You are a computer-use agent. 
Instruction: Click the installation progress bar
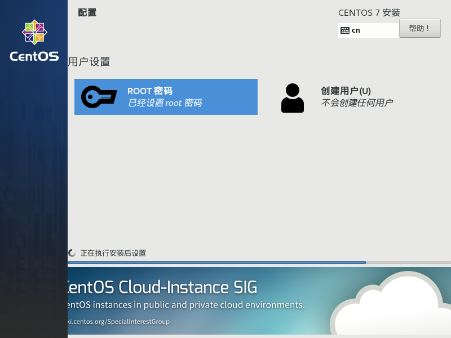259,263
